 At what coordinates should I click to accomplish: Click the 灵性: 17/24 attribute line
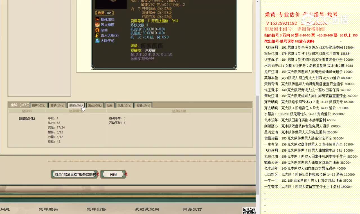coord(56,128)
